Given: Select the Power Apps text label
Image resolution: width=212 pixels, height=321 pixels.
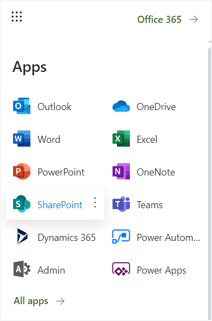Looking at the screenshot, I should [161, 270].
